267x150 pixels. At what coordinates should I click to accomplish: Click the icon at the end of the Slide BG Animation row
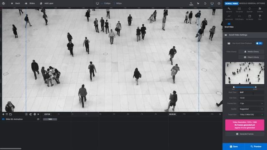38,119
